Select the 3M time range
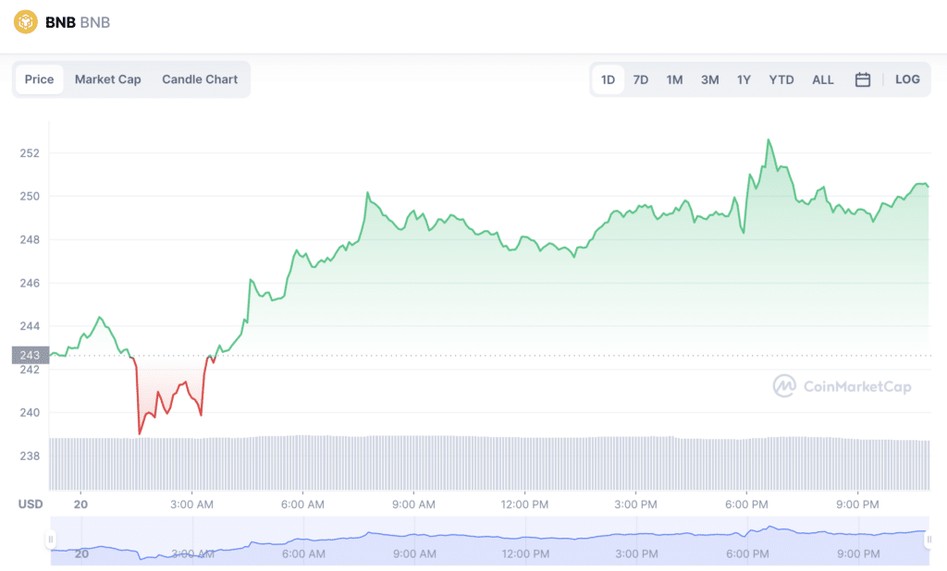 tap(709, 79)
